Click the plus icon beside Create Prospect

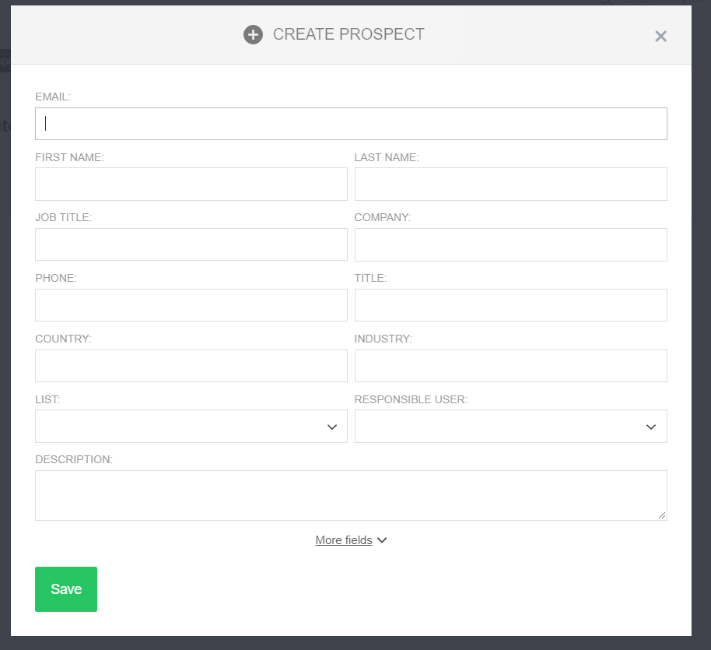253,35
